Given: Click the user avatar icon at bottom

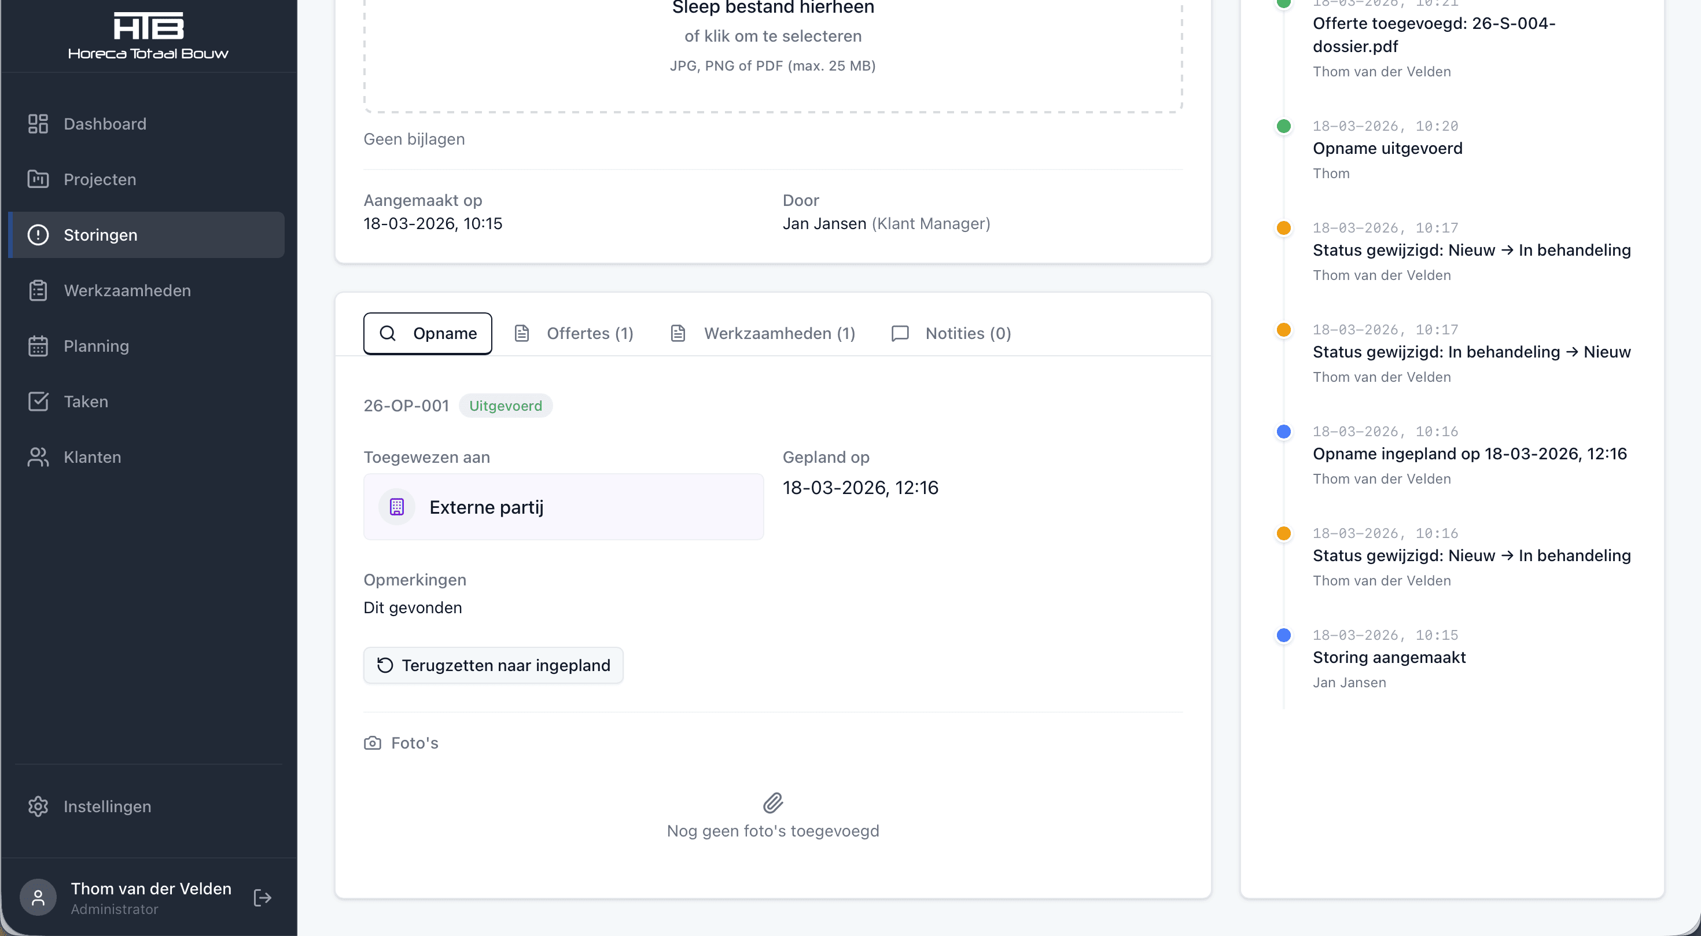Looking at the screenshot, I should coord(38,898).
